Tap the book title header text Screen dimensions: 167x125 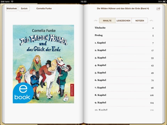(x=123, y=8)
